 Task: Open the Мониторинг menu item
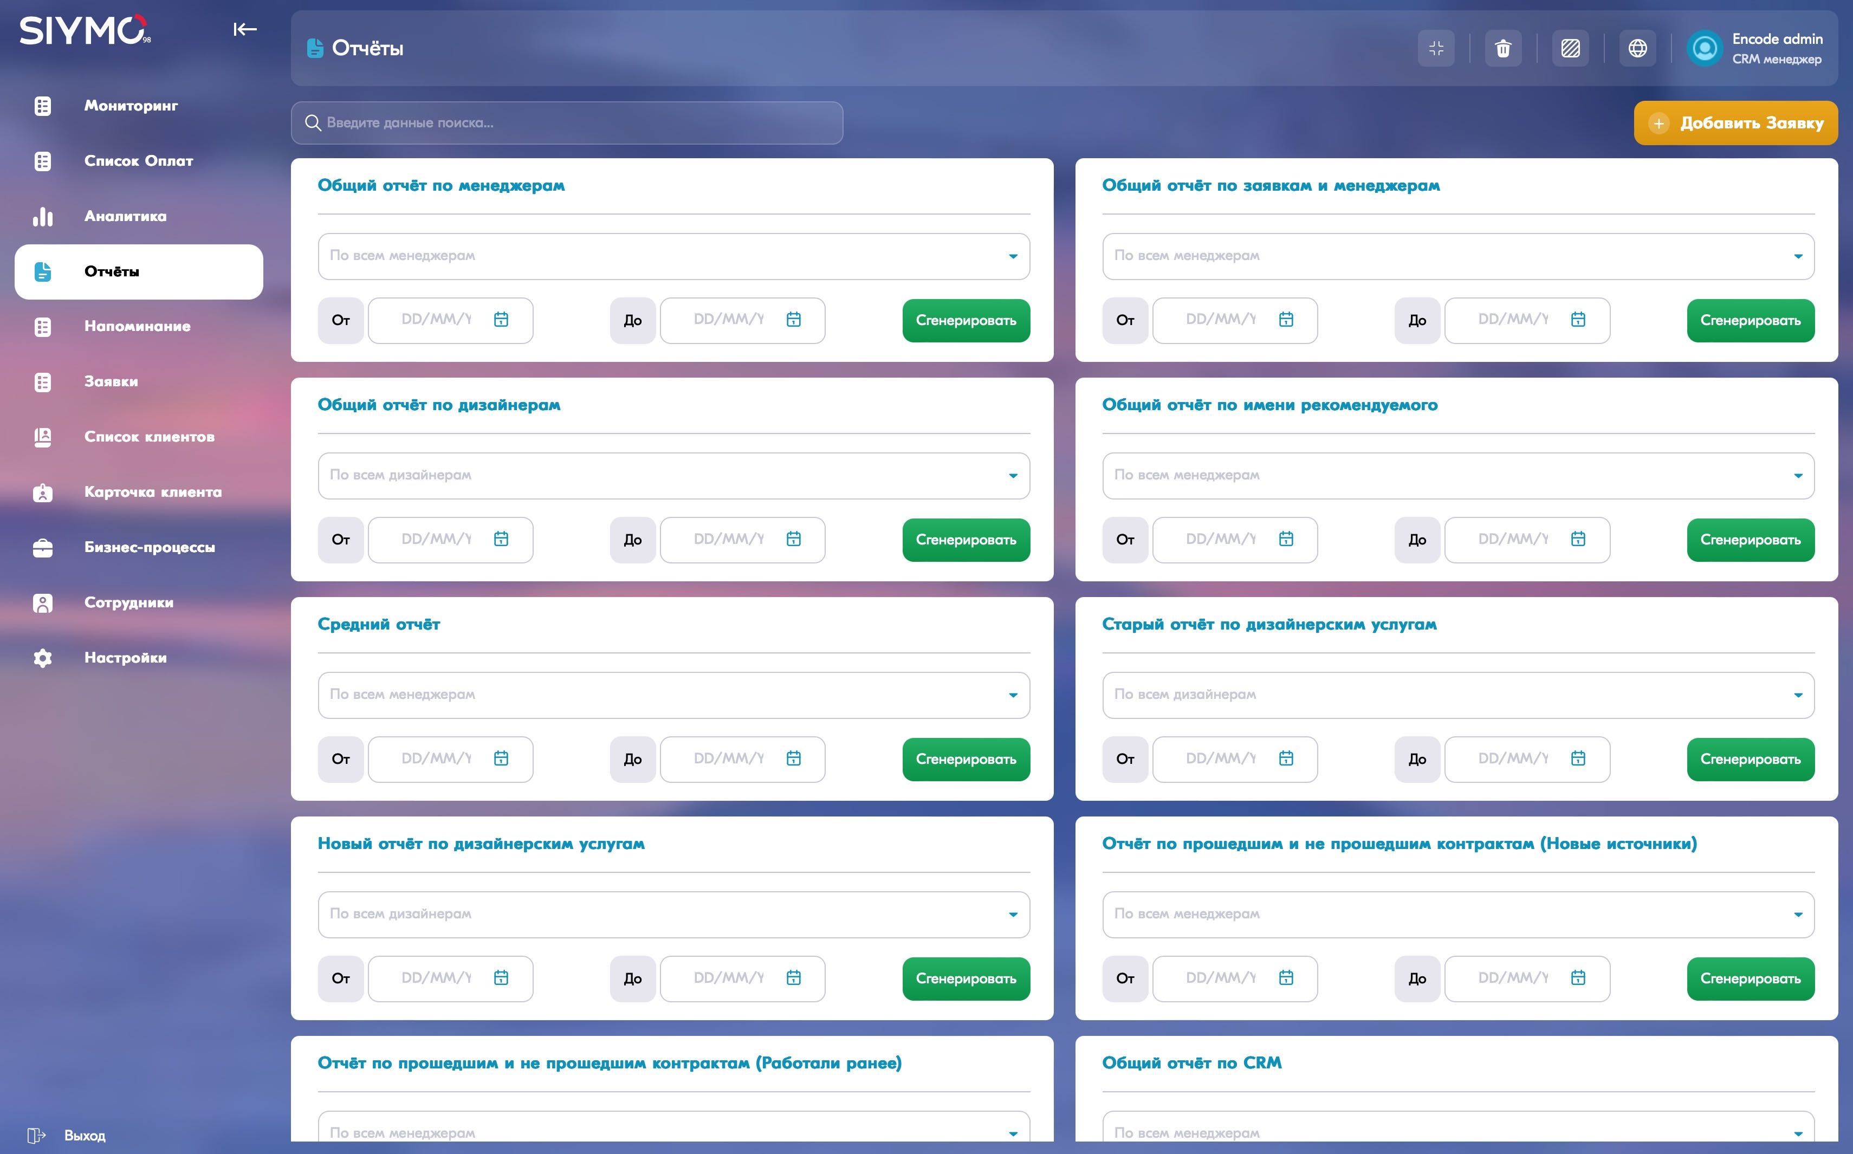[x=138, y=106]
